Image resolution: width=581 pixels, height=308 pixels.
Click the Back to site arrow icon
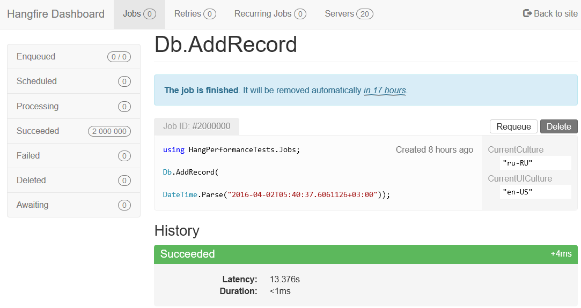(527, 13)
